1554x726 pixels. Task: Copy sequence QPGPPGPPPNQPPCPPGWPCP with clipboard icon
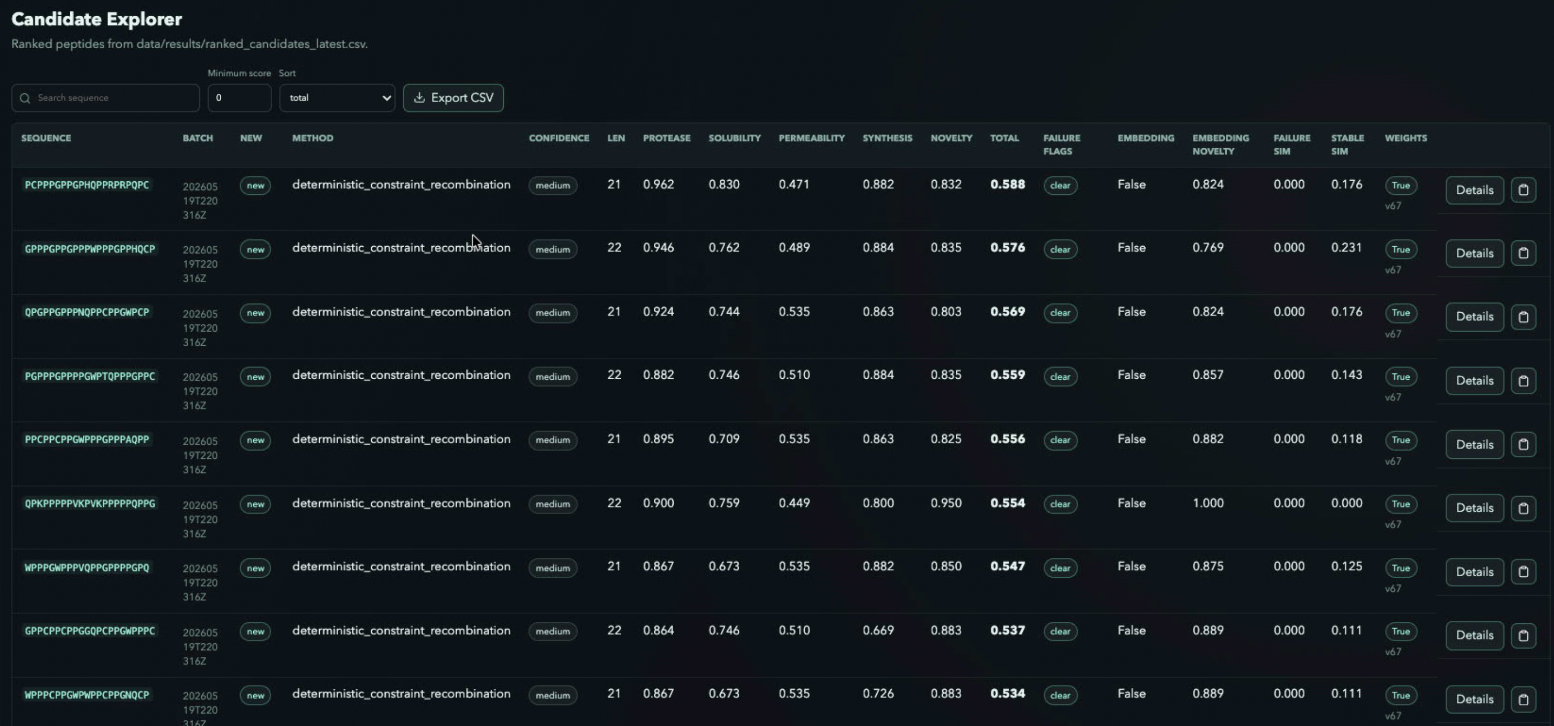coord(1523,317)
